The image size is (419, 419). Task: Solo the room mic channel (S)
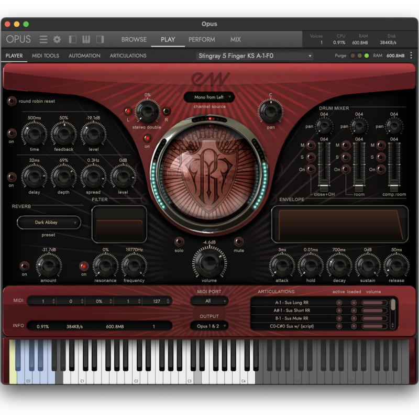346,157
